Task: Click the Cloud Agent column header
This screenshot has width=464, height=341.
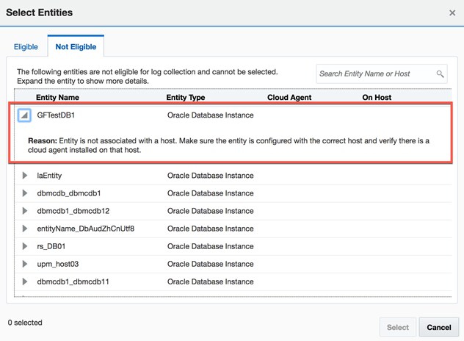Action: 289,97
